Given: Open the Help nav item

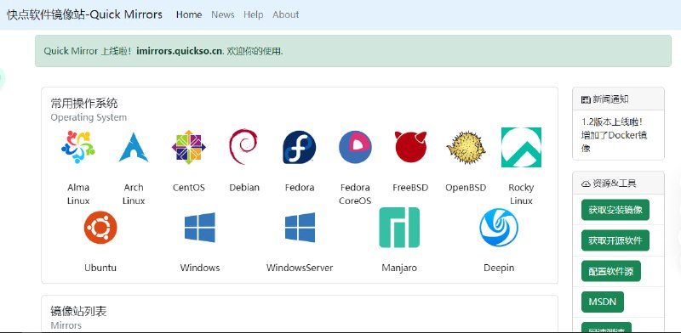Looking at the screenshot, I should click(253, 14).
